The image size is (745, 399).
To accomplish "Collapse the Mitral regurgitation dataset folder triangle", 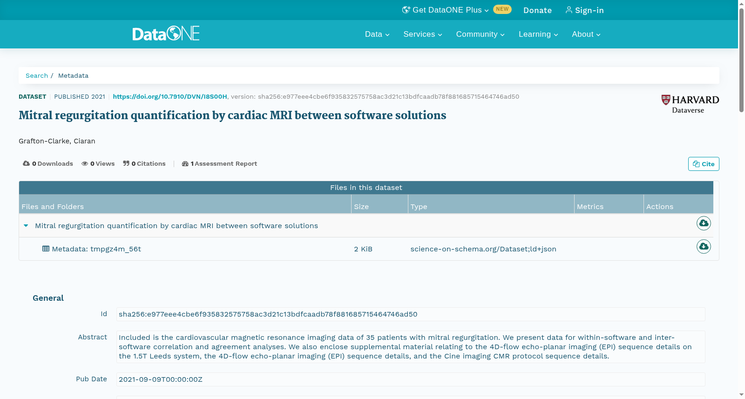I will click(26, 225).
